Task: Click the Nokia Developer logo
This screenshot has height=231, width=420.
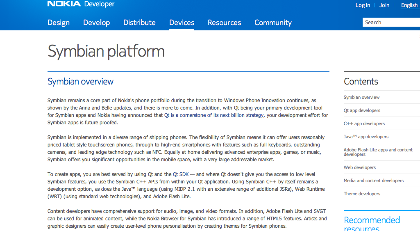Action: (81, 5)
